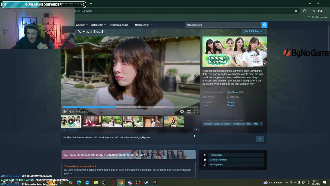Open Epic Games Launcher from taskbar
Screen dimensions: 330x186
[x=155, y=183]
